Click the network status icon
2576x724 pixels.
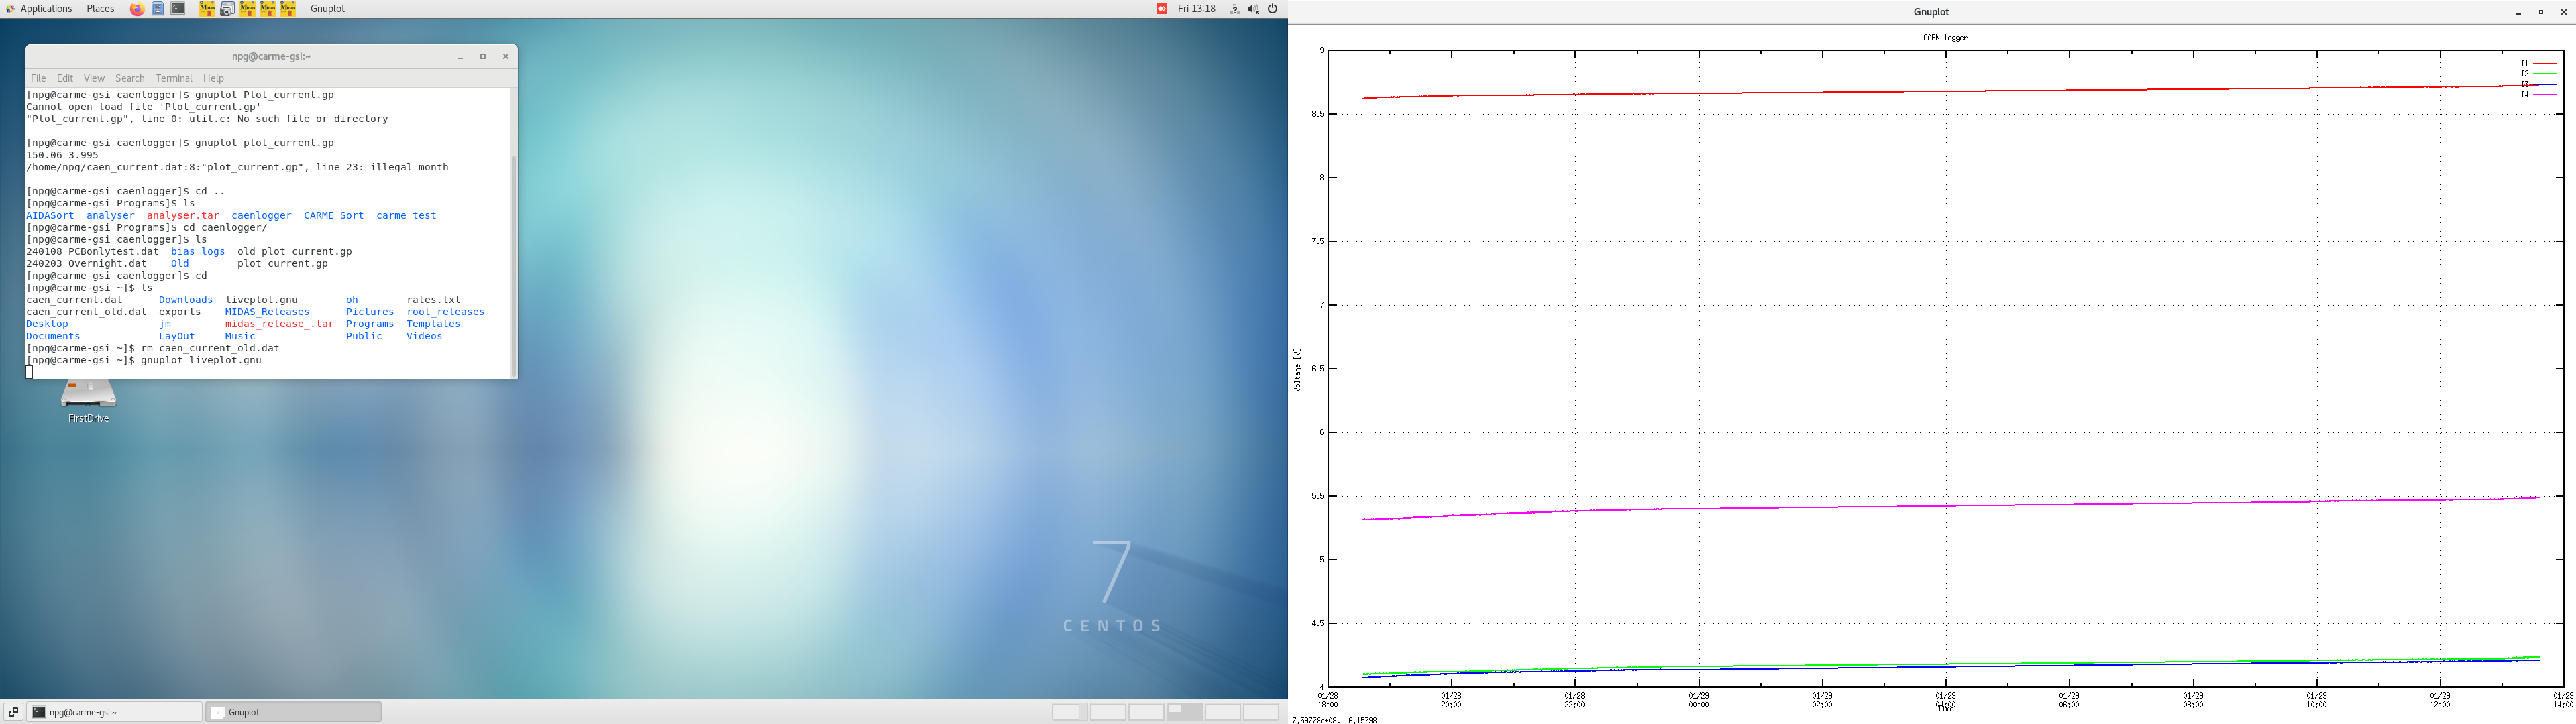[1235, 9]
